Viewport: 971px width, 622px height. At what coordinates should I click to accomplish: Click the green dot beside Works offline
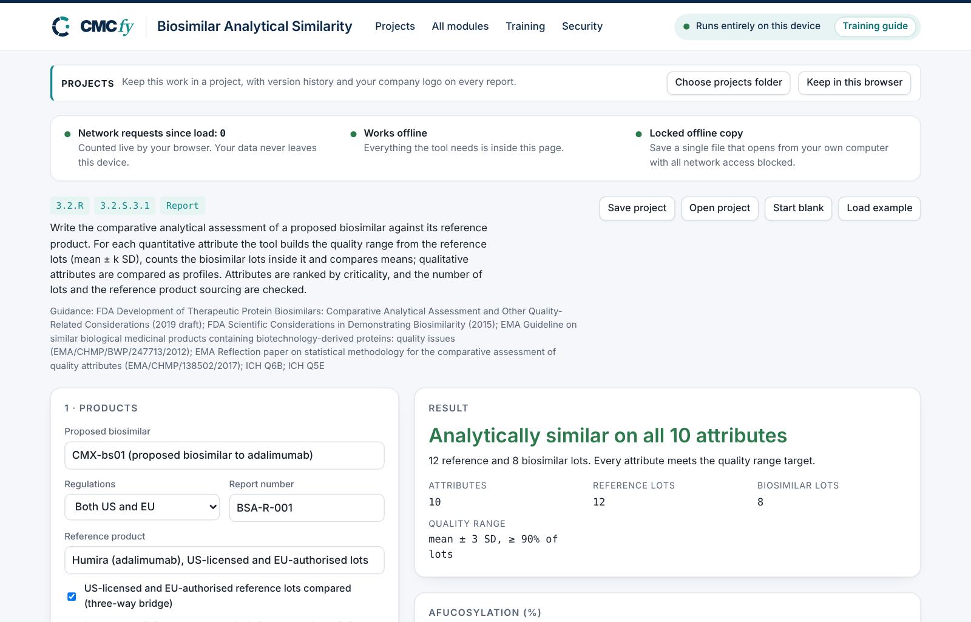[x=353, y=134]
